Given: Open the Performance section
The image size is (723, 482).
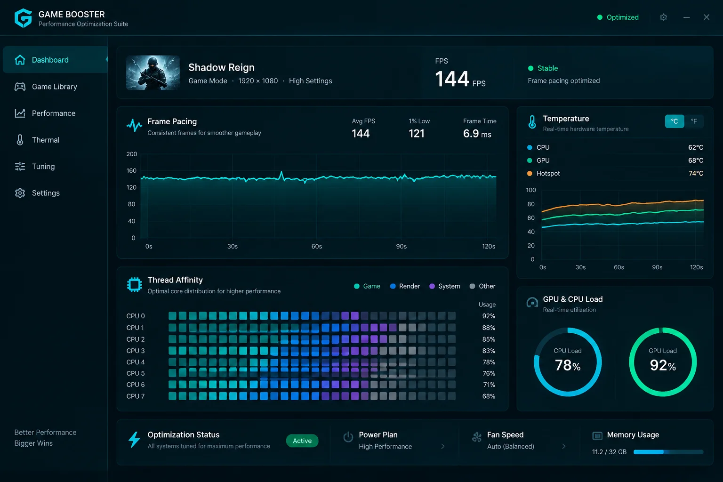Looking at the screenshot, I should [x=55, y=113].
